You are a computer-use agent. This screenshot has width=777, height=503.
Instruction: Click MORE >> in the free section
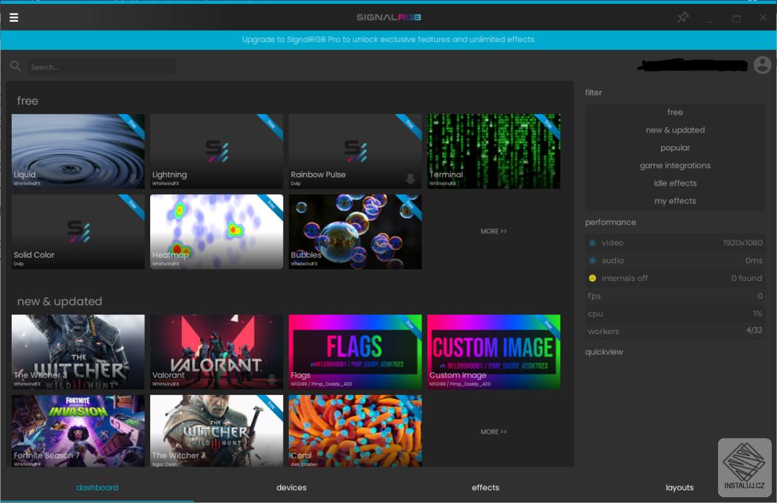(x=493, y=231)
